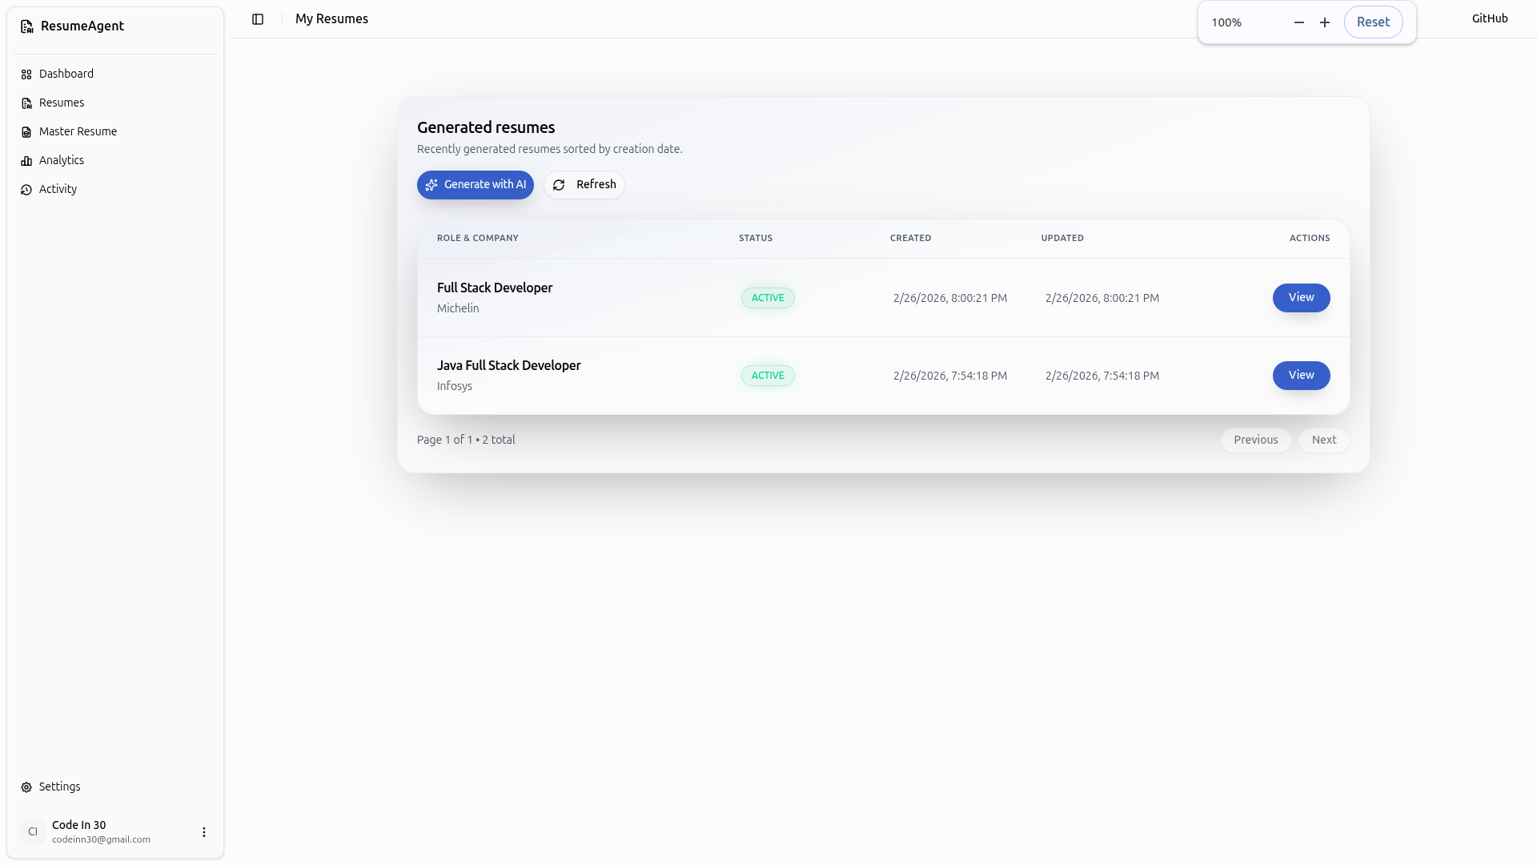
Task: Open the user account three-dot menu
Action: (204, 832)
